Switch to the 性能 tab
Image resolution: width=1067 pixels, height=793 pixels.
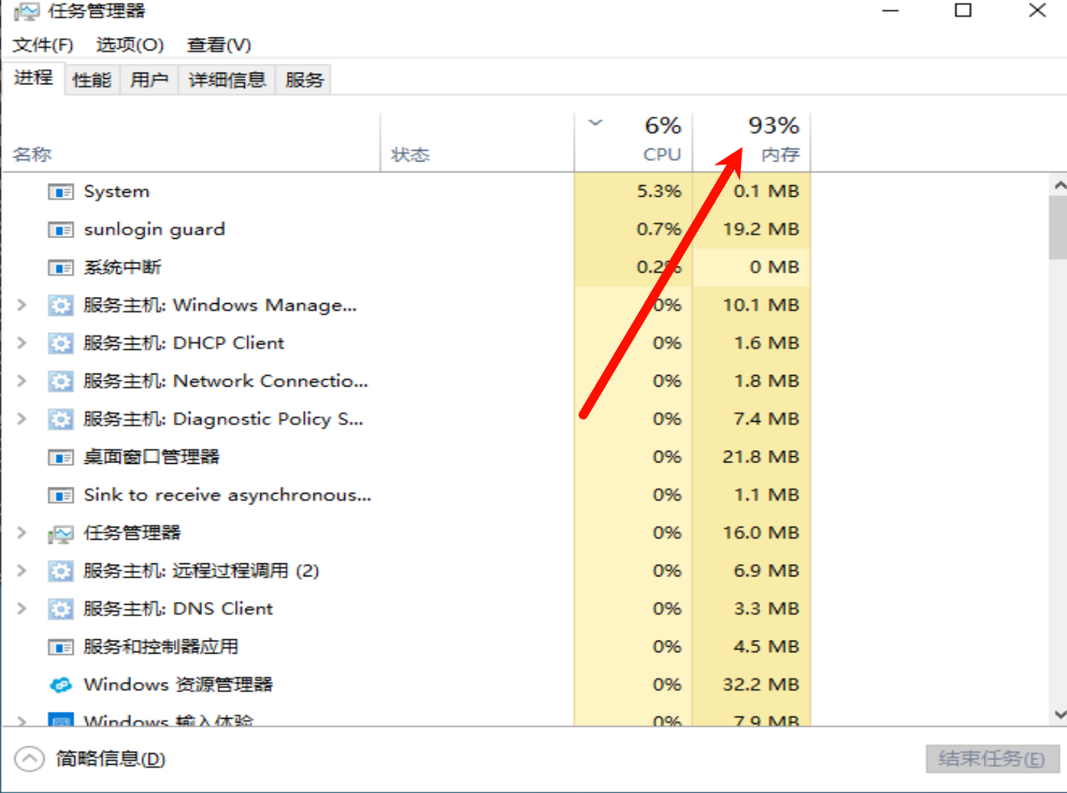pos(92,80)
